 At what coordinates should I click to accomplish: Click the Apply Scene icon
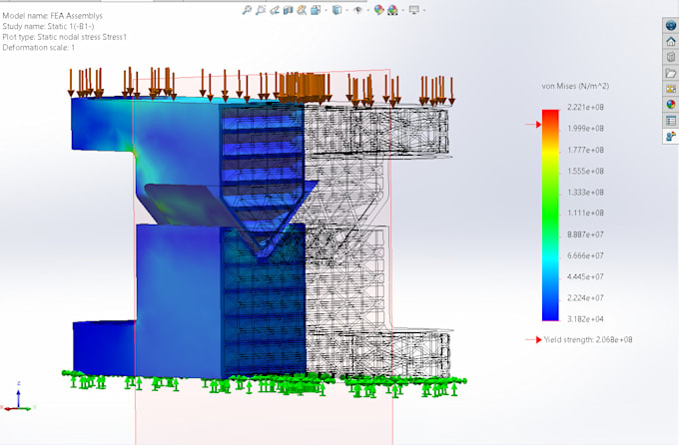coord(392,10)
